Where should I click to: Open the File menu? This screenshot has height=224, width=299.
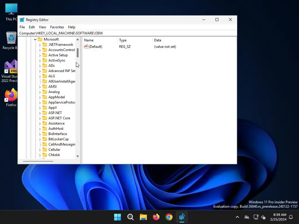tap(22, 27)
